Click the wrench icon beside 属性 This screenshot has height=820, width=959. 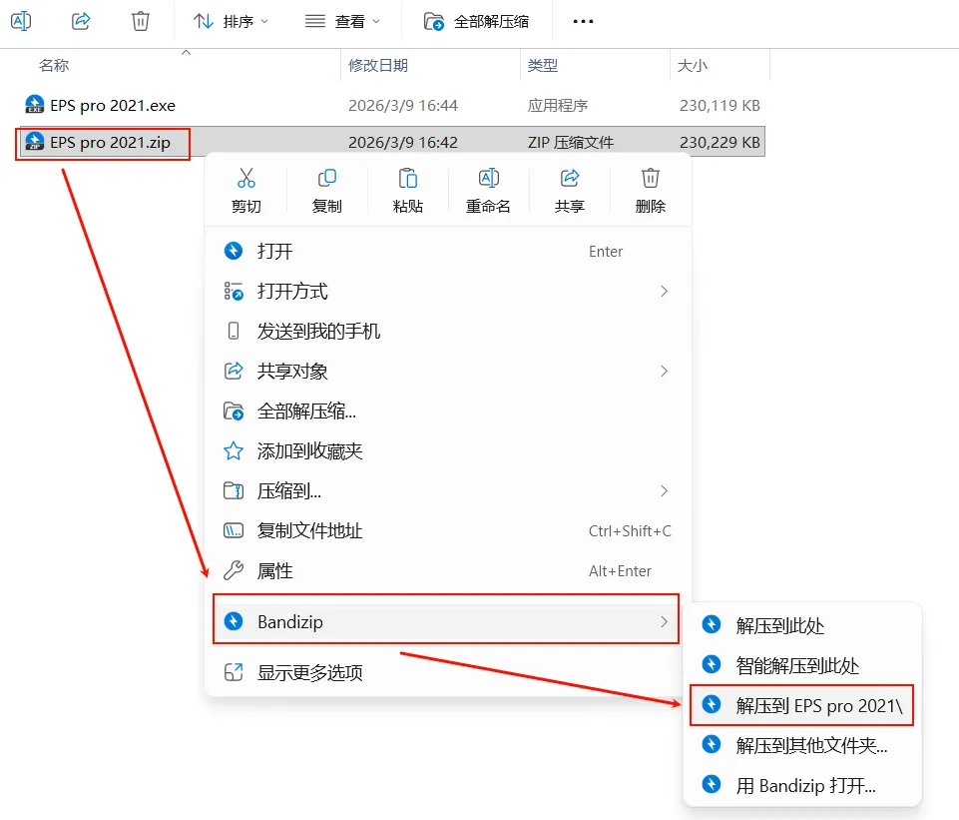pyautogui.click(x=234, y=570)
